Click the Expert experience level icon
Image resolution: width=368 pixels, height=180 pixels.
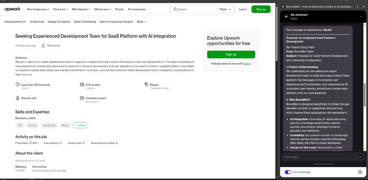coord(146,84)
